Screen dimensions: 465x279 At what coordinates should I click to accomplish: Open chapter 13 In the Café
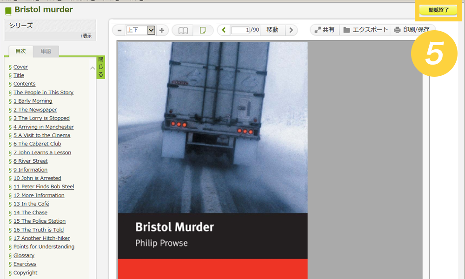[x=31, y=204]
